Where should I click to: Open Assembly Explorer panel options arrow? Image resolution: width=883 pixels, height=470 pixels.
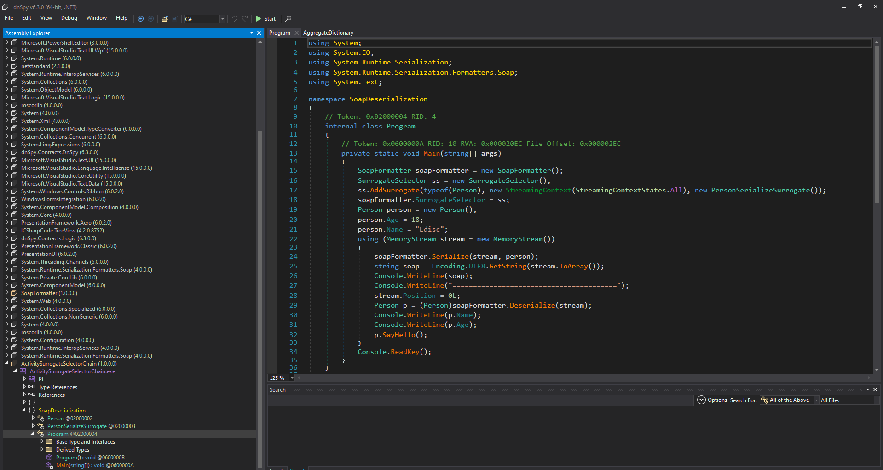(252, 33)
